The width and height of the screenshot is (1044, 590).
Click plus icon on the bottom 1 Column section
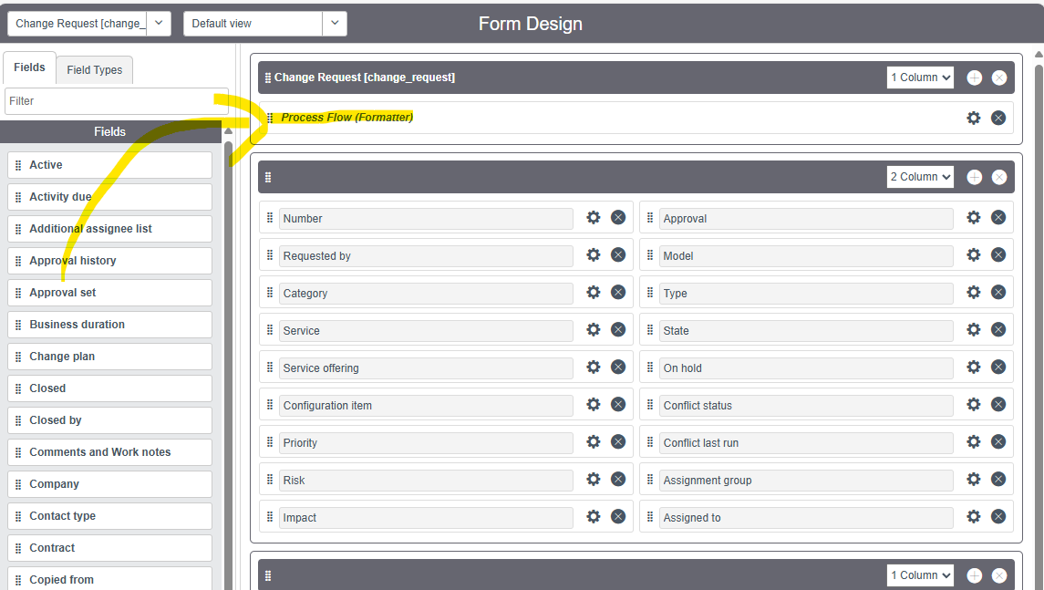tap(974, 574)
